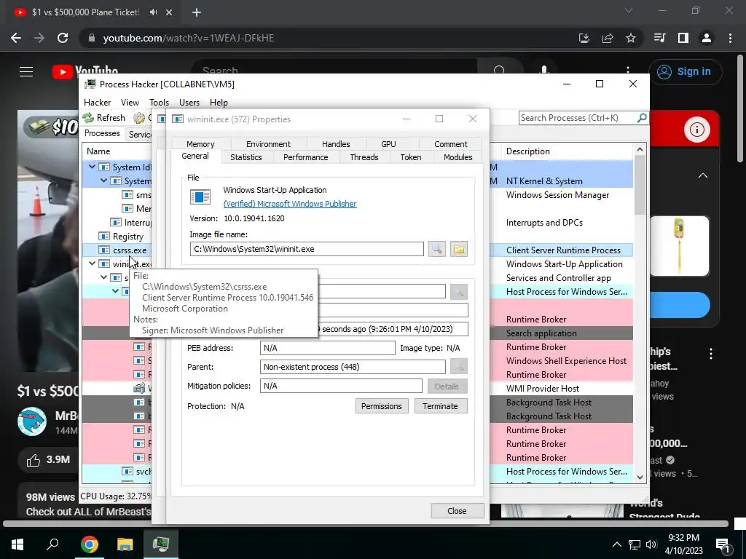The height and width of the screenshot is (559, 746).
Task: Switch to the Statistics tab
Action: tap(246, 157)
